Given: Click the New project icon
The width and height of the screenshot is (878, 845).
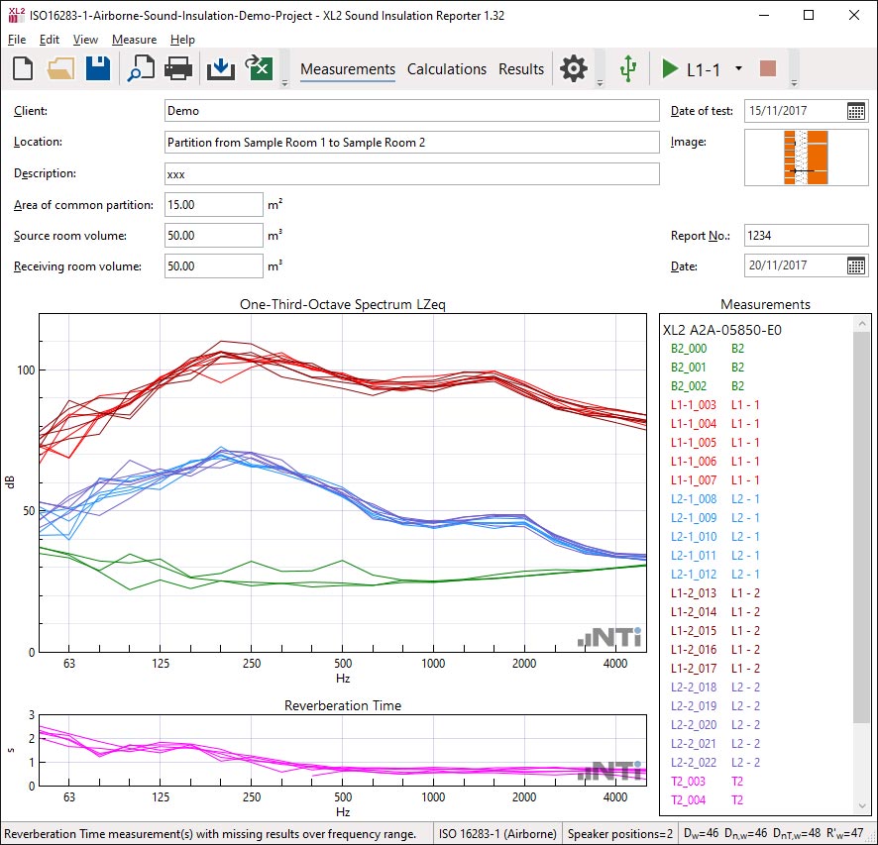Looking at the screenshot, I should coord(23,68).
